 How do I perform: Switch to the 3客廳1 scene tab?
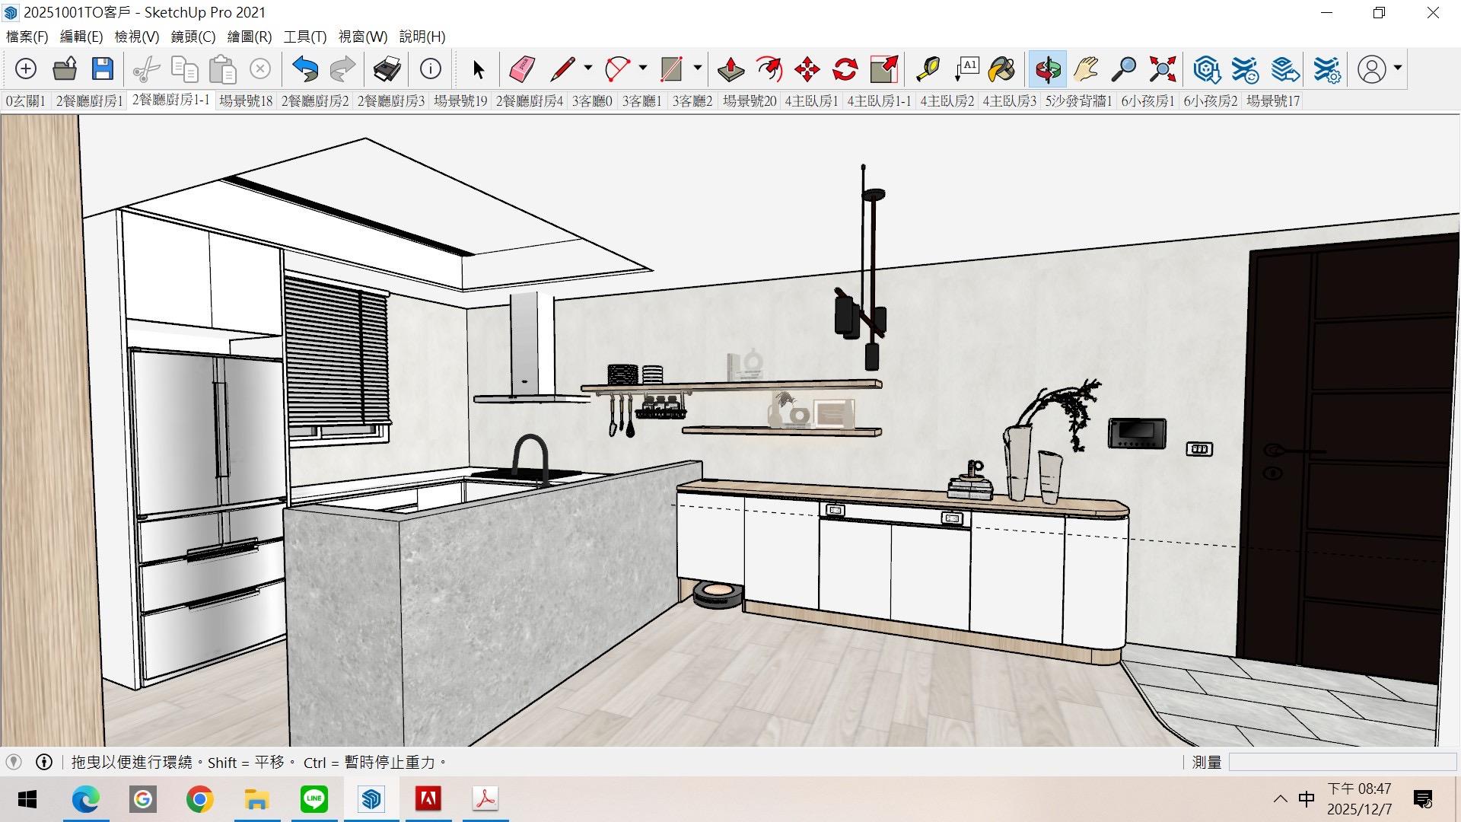[641, 101]
